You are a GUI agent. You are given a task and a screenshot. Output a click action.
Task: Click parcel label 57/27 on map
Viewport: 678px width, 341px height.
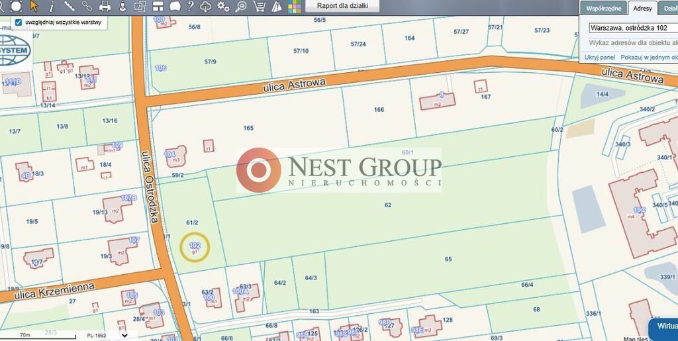pyautogui.click(x=461, y=32)
